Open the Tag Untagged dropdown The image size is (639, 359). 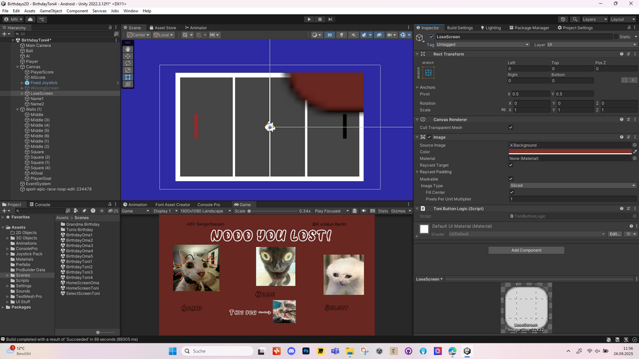click(482, 45)
